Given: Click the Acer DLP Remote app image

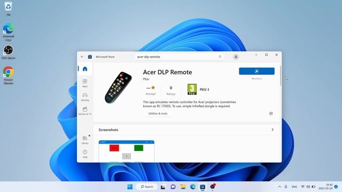Looking at the screenshot, I should tap(118, 87).
